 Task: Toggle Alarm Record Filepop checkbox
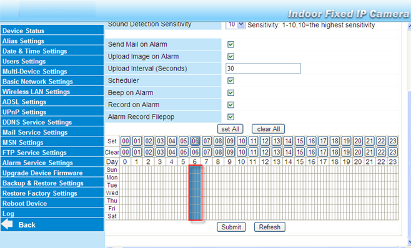(x=230, y=117)
